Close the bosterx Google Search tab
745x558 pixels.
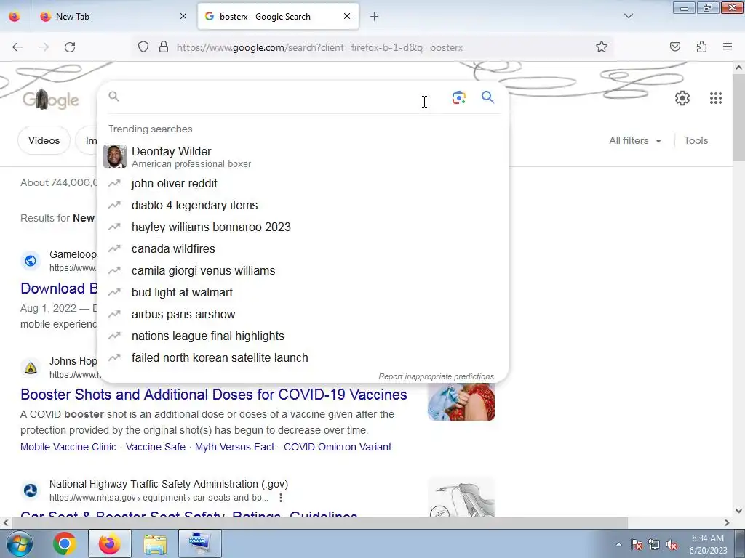pyautogui.click(x=347, y=16)
